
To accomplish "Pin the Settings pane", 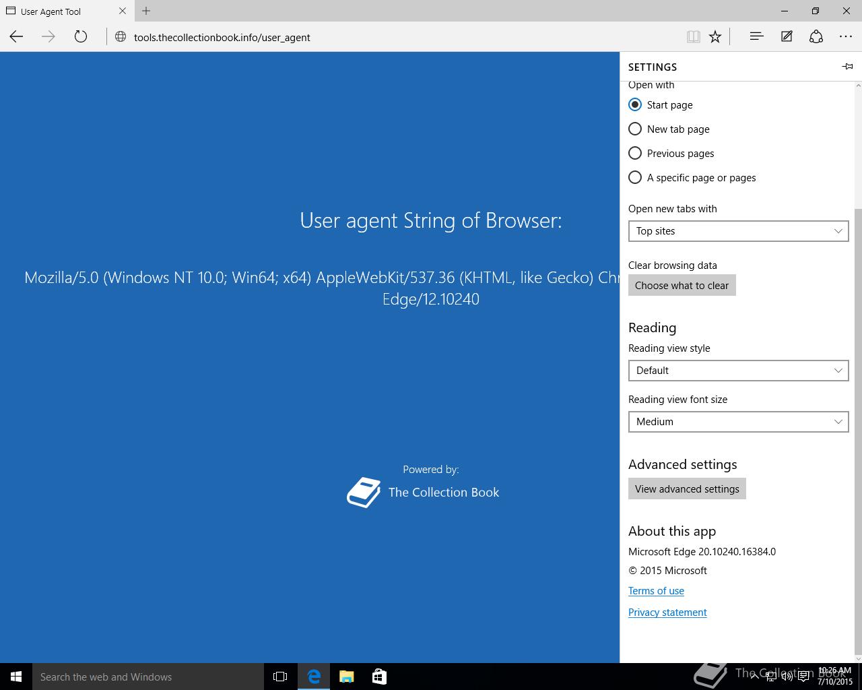I will (847, 66).
